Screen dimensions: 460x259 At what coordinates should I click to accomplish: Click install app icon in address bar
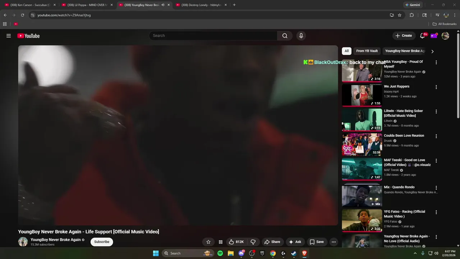pos(392,15)
